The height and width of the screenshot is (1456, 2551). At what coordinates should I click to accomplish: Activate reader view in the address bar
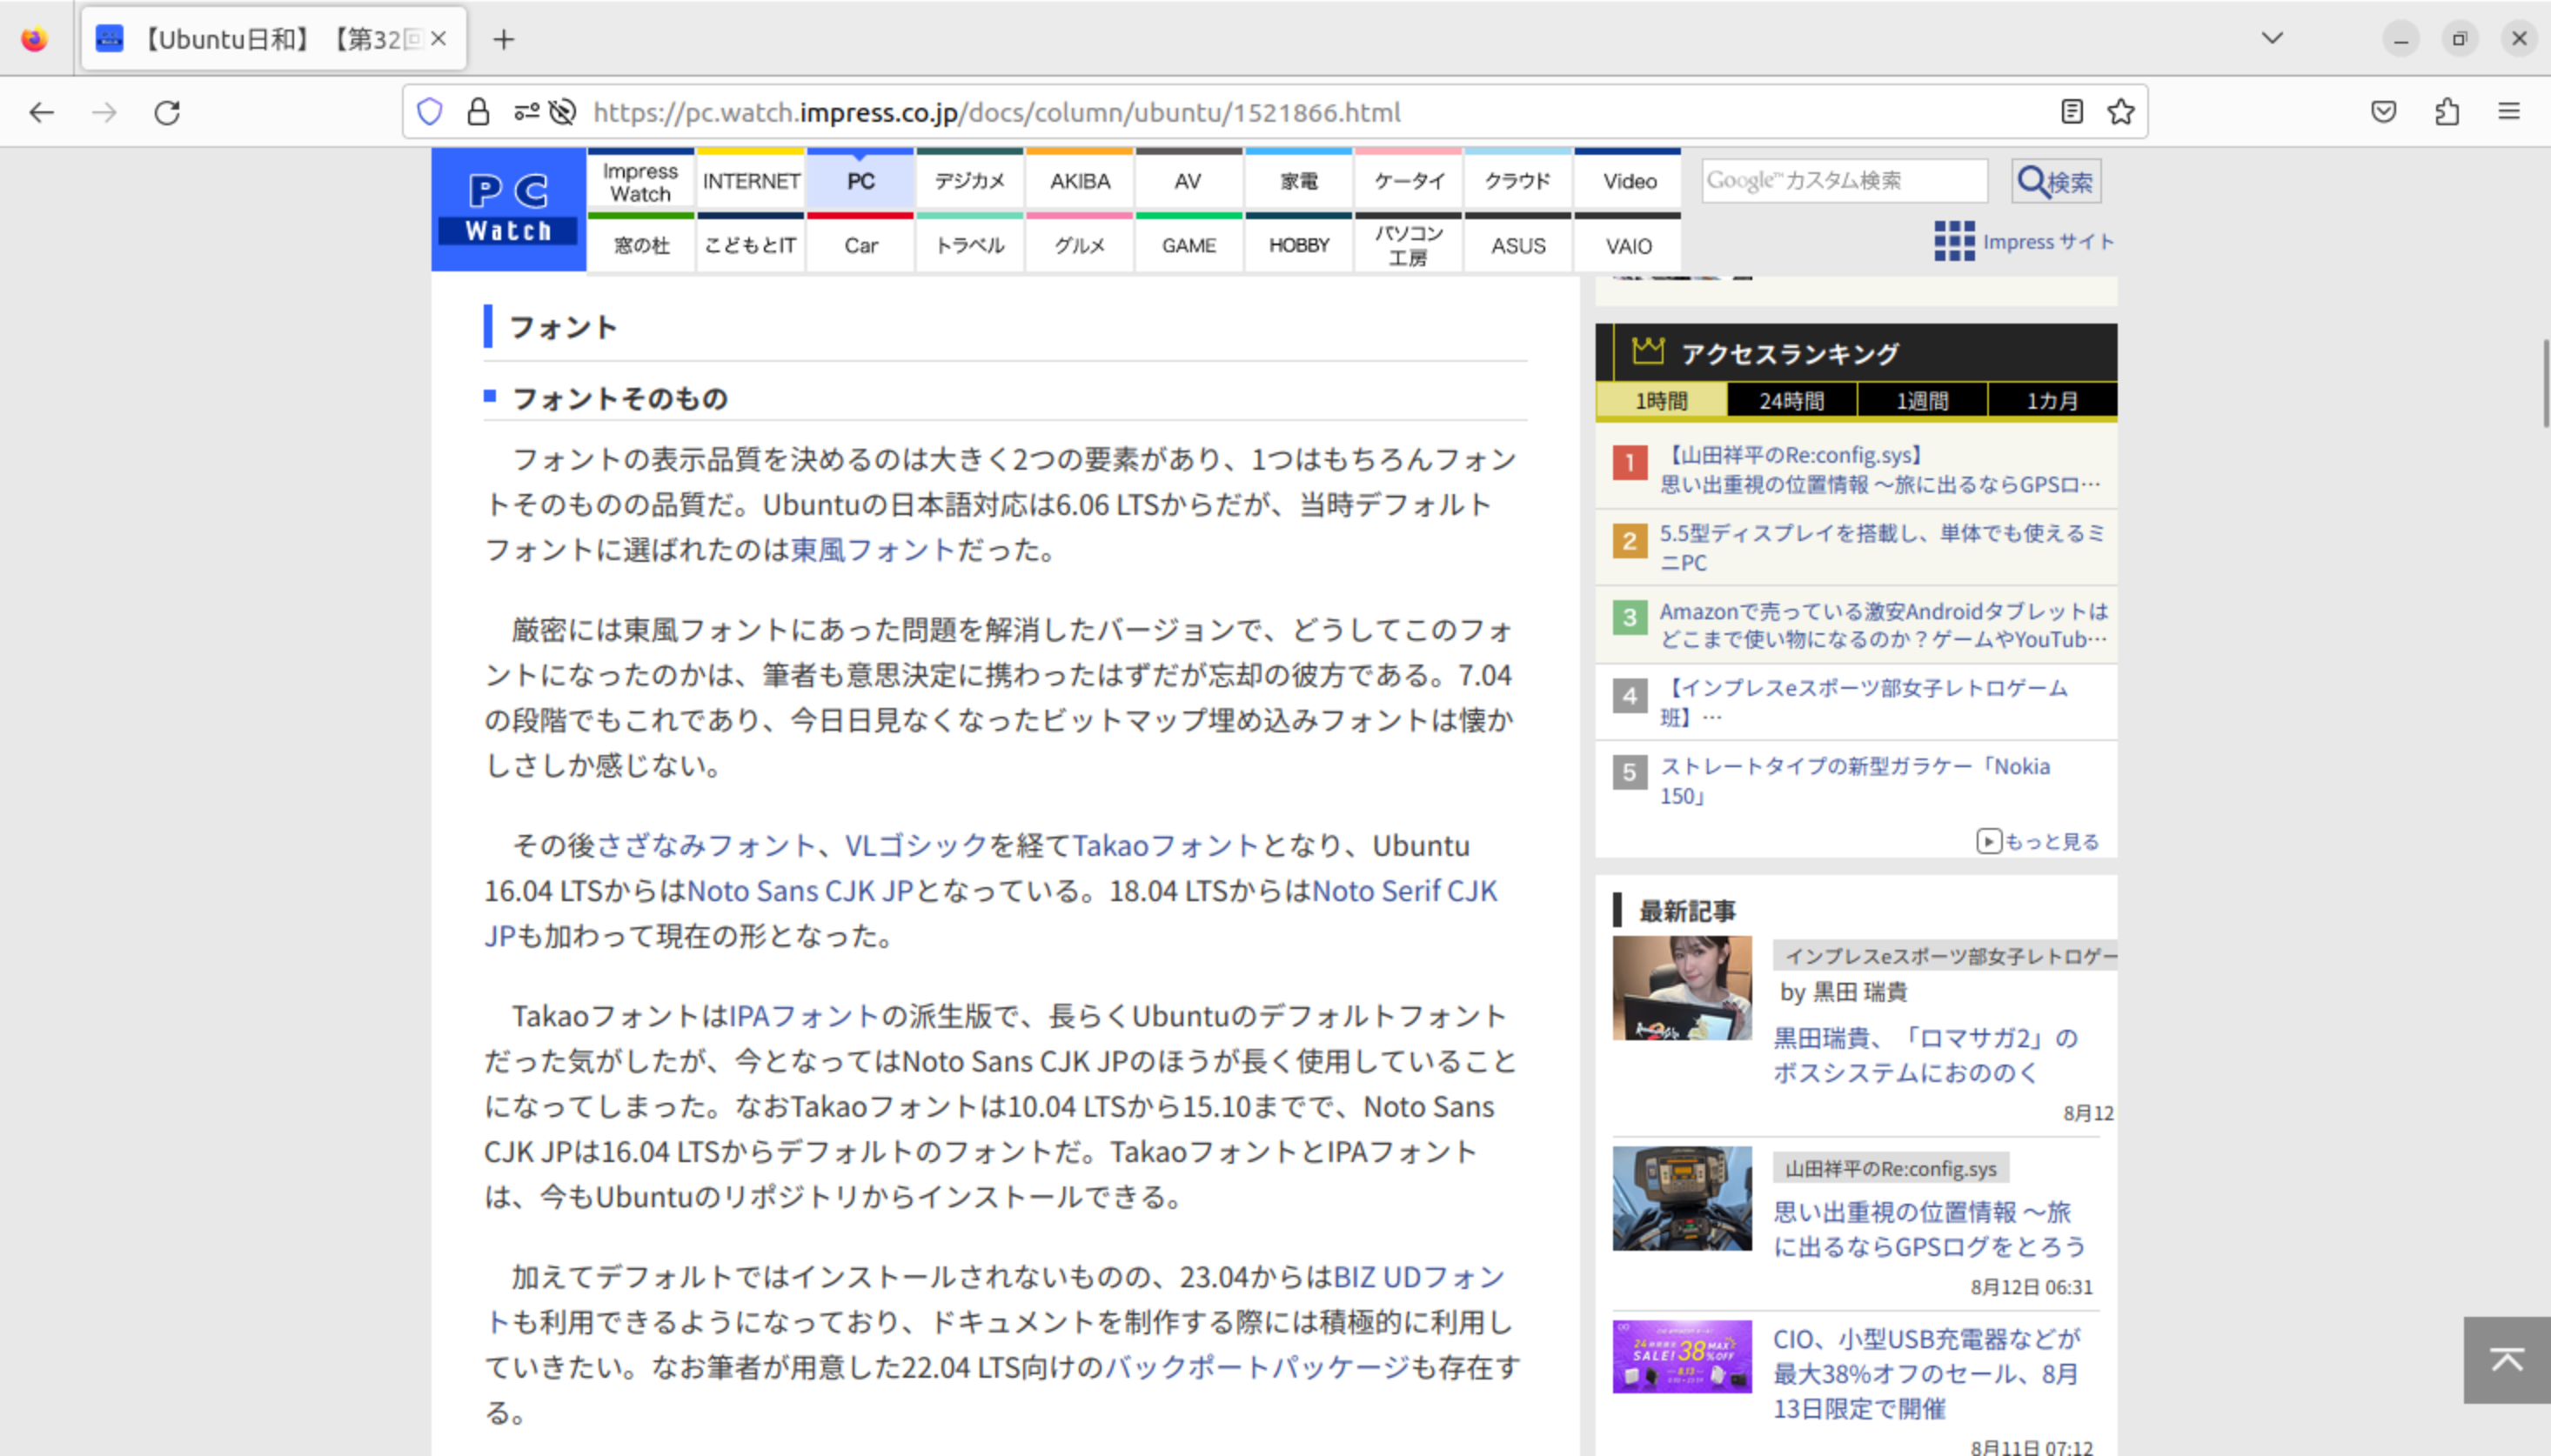coord(2070,112)
